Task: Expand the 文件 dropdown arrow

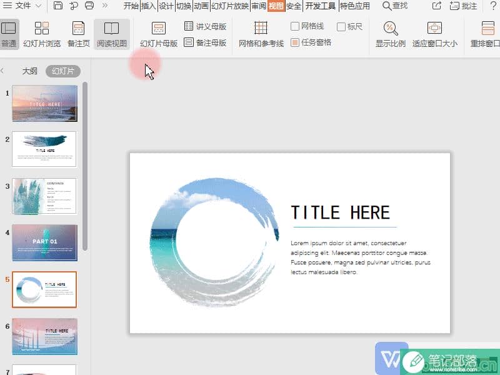Action: 39,6
